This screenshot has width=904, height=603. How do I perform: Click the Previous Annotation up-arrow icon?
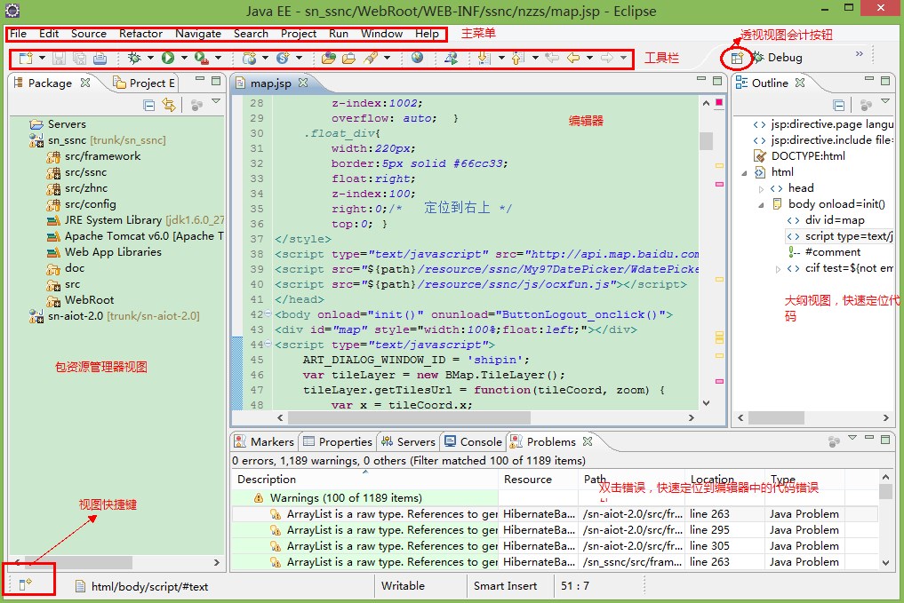point(517,58)
